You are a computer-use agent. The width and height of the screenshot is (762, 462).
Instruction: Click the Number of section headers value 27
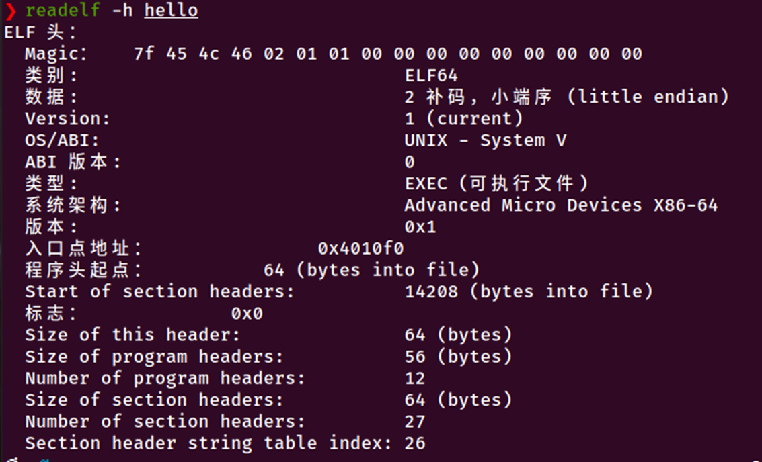[x=415, y=422]
